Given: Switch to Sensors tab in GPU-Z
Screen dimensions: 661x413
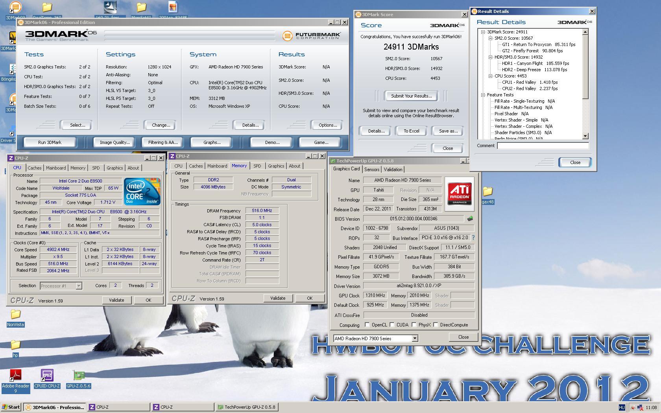Looking at the screenshot, I should [372, 170].
